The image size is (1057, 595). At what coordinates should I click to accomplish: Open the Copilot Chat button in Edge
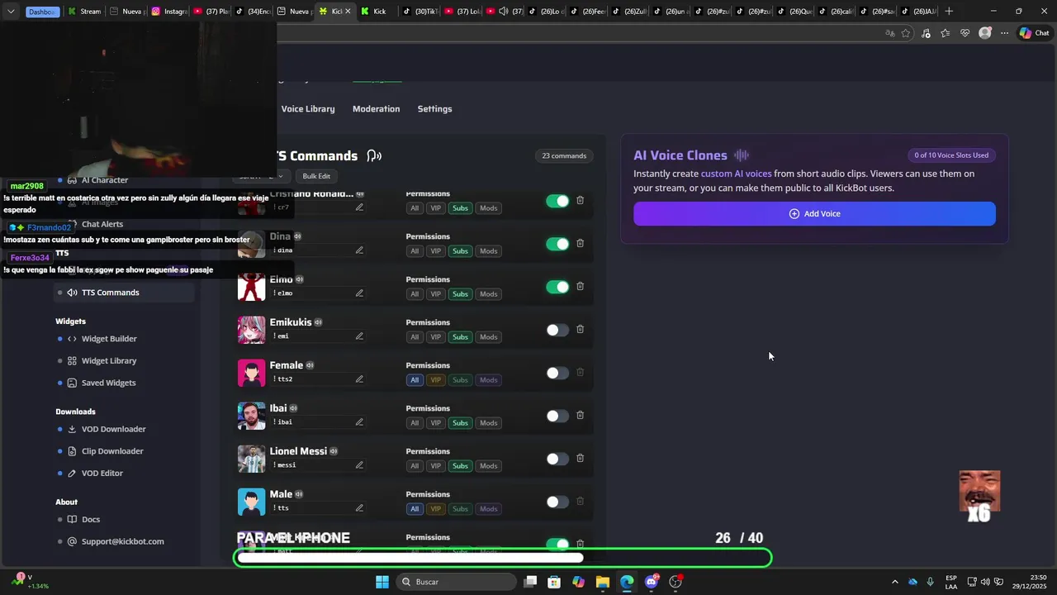pyautogui.click(x=1034, y=33)
